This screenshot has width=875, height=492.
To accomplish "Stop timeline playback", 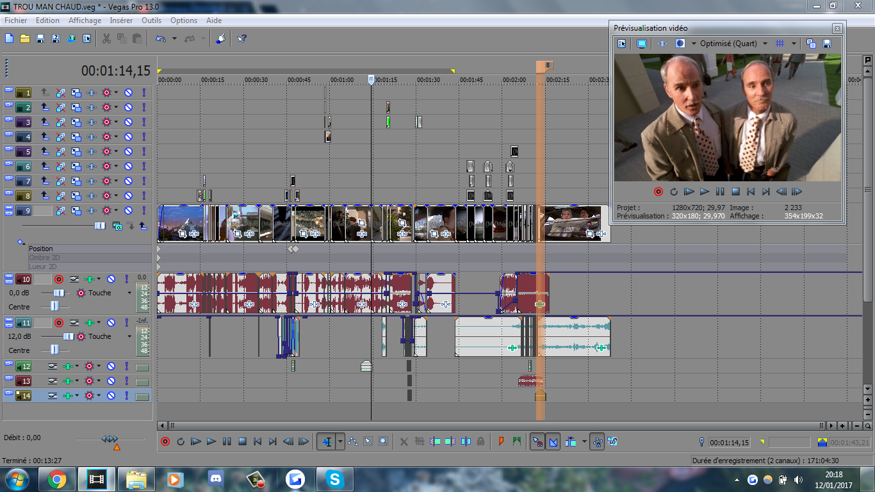I will pyautogui.click(x=242, y=441).
